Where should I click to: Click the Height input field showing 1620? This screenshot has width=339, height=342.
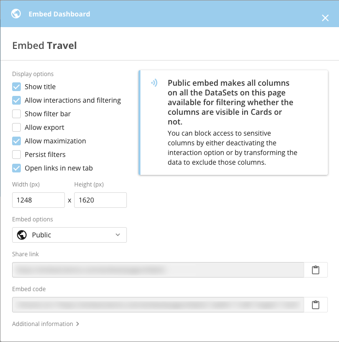point(100,200)
